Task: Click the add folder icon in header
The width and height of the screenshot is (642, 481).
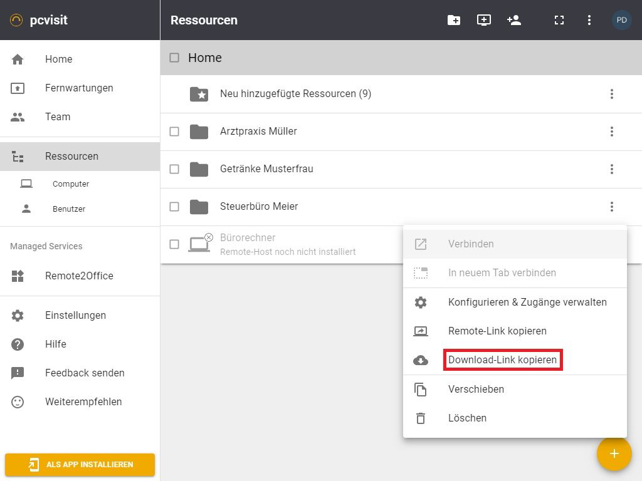Action: point(454,20)
